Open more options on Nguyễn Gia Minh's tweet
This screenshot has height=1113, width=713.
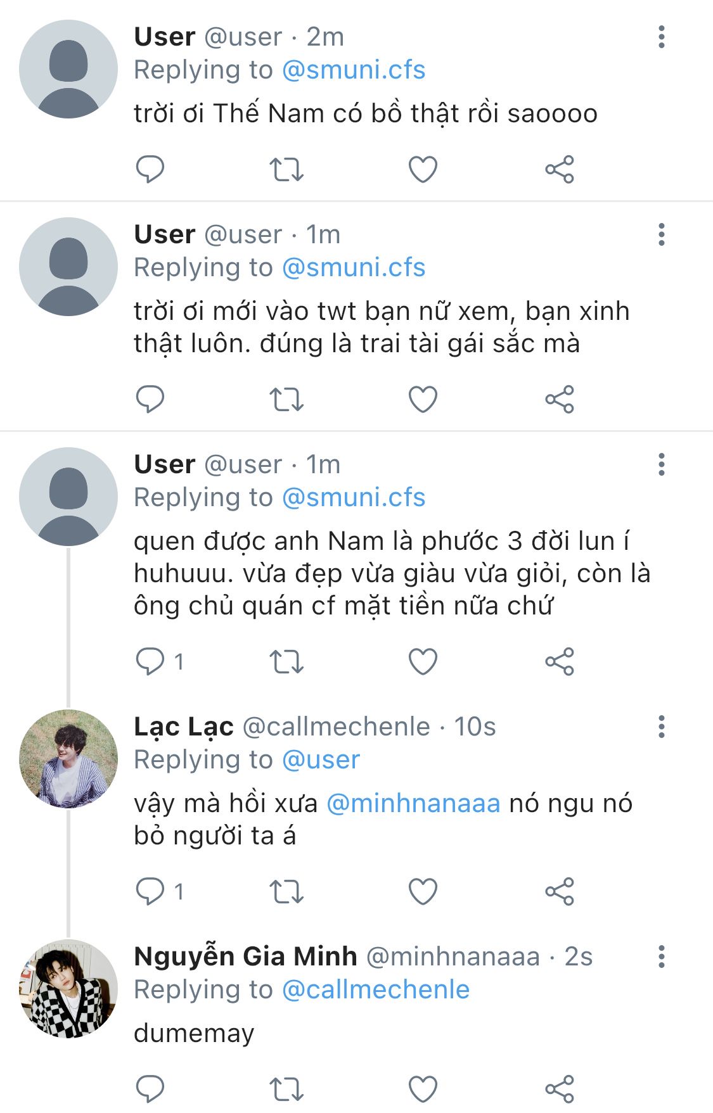[661, 957]
